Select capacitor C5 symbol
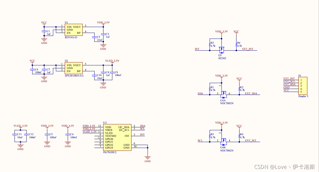319x172 pixels. click(47, 135)
